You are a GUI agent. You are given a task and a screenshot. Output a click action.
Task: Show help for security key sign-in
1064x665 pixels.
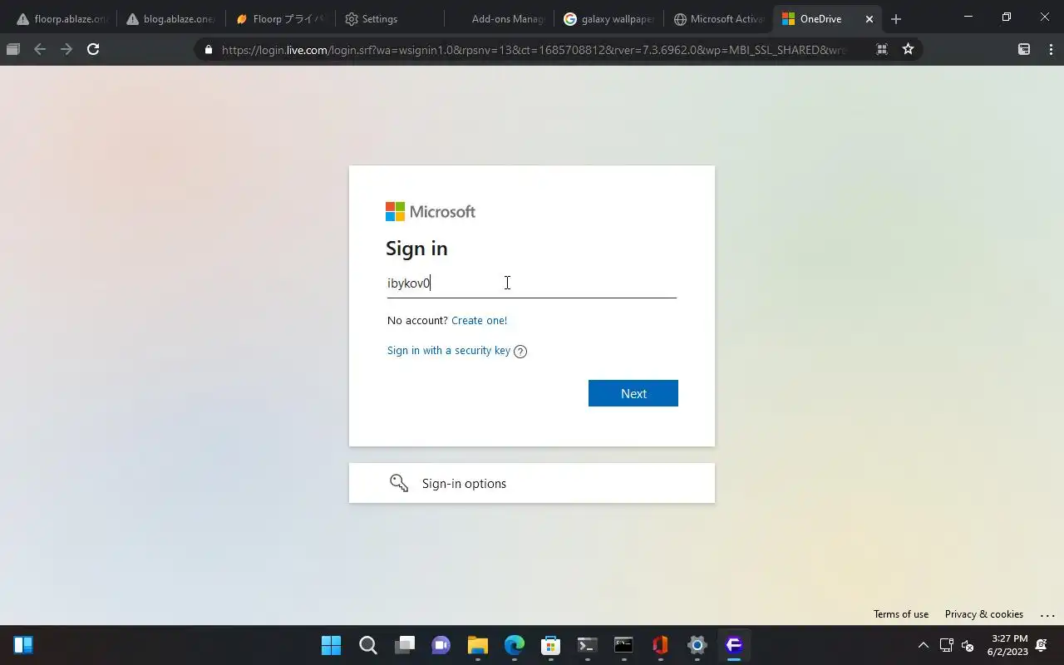pos(520,351)
